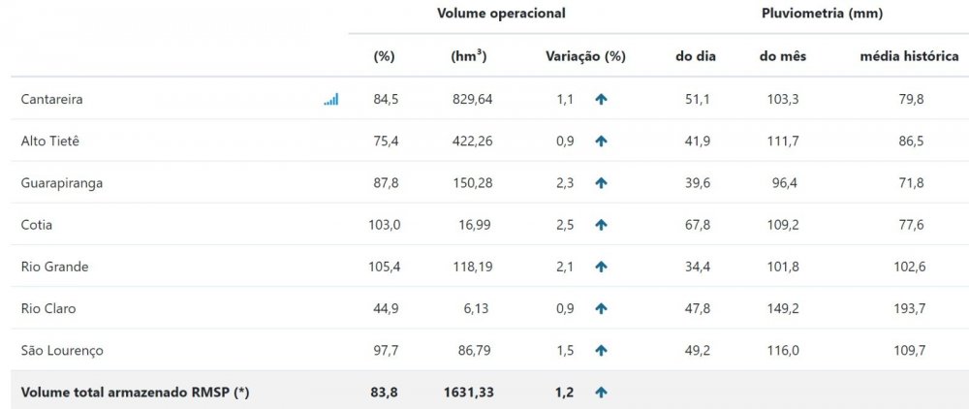Click the Pluviometria (mm) column group header
Viewport: 969px width, 409px height.
822,14
